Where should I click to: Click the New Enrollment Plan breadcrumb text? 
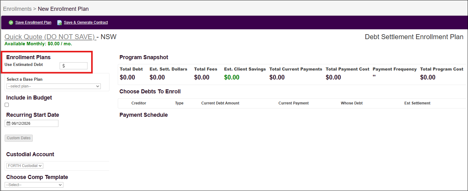tap(63, 9)
